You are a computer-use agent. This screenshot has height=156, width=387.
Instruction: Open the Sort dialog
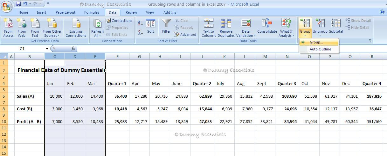[x=150, y=27]
